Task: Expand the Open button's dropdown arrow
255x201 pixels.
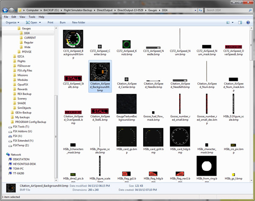Action: (40, 23)
